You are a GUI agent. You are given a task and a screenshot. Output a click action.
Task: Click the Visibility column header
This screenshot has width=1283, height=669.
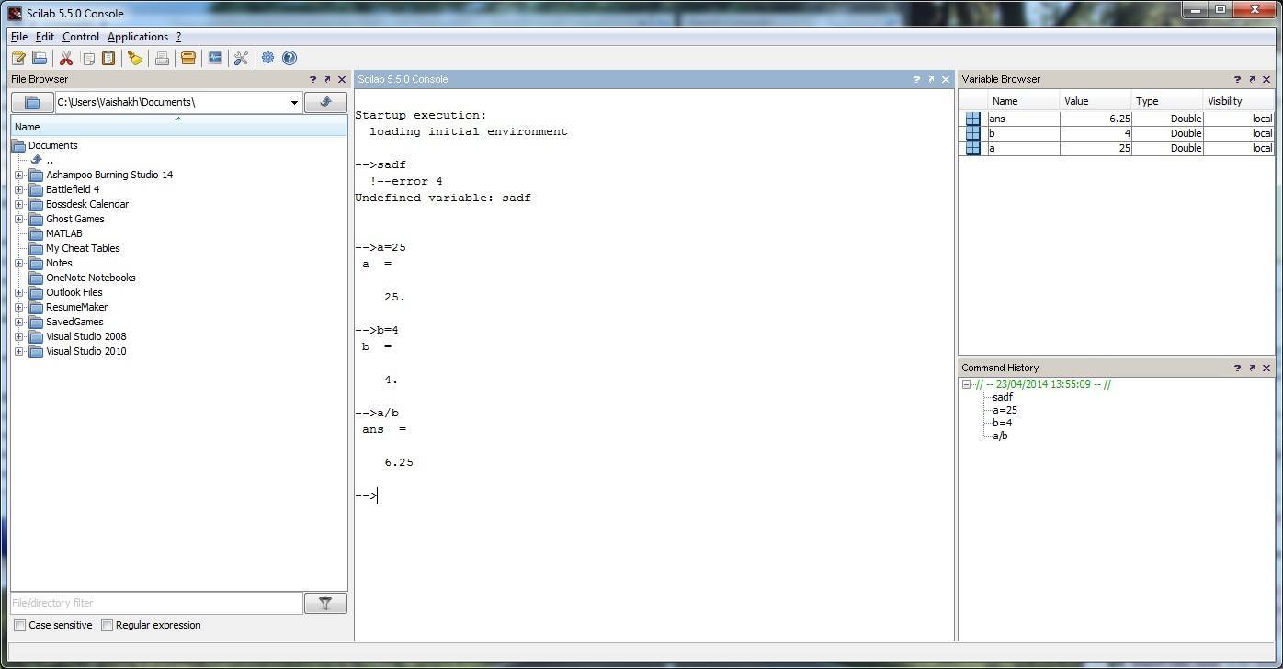point(1239,101)
